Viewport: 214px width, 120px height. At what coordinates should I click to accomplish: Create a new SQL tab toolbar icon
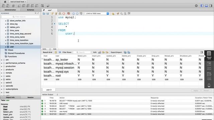tap(3, 6)
